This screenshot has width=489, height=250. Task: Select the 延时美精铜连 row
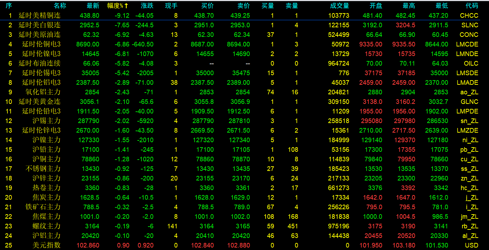point(39,16)
